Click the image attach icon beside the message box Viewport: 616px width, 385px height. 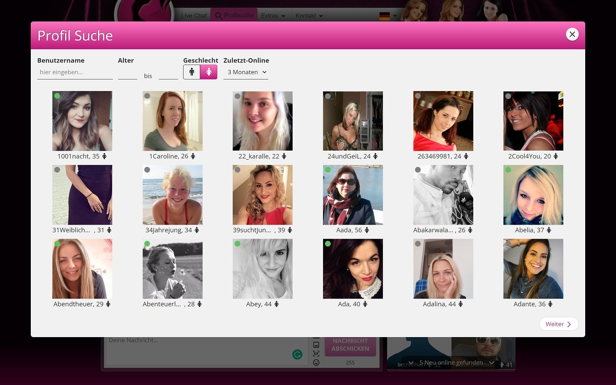point(316,344)
